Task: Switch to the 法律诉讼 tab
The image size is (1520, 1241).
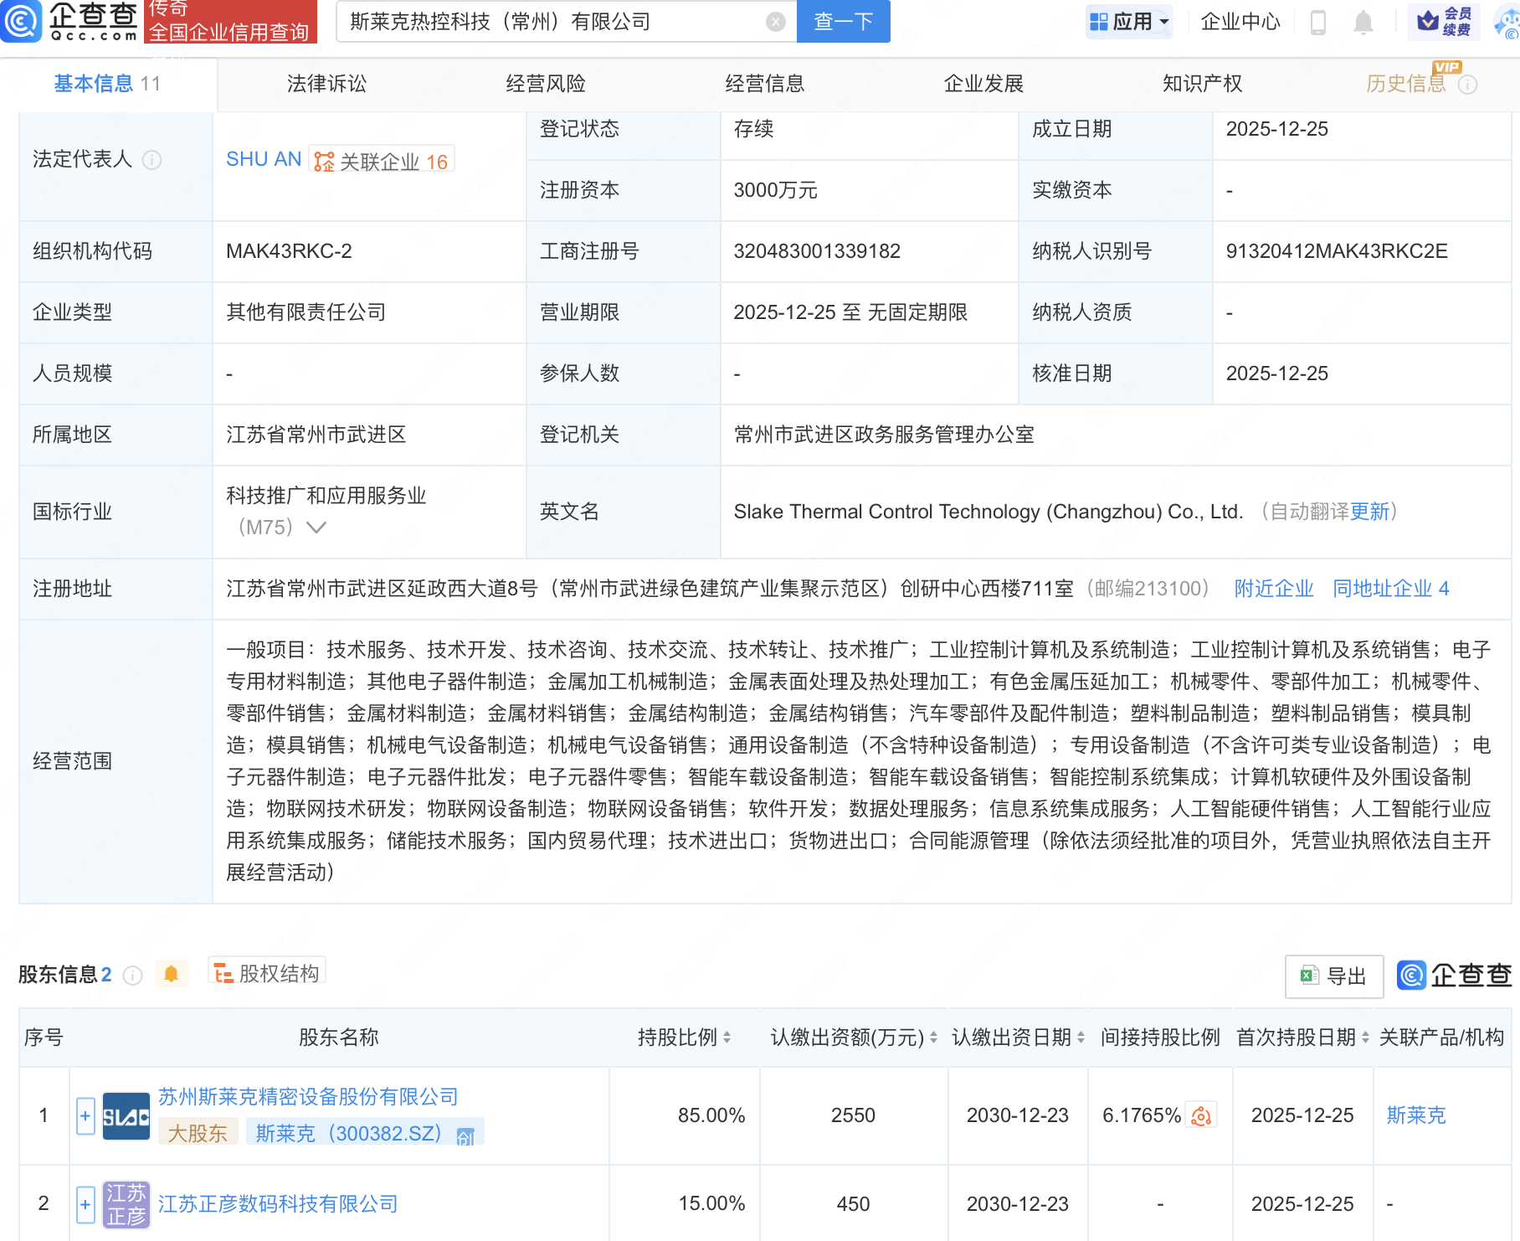Action: pos(326,83)
